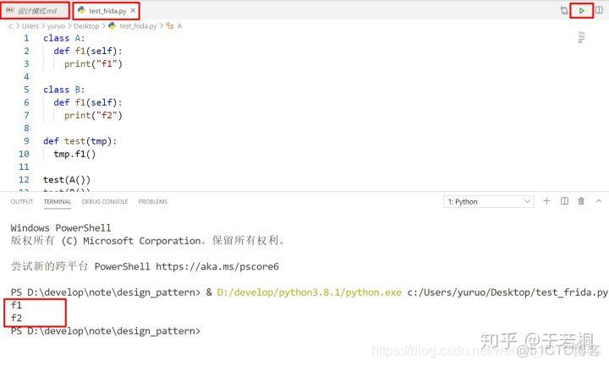Maximize the panel with the chevron-up icon
Viewport: 609px width, 366px height.
tap(599, 201)
